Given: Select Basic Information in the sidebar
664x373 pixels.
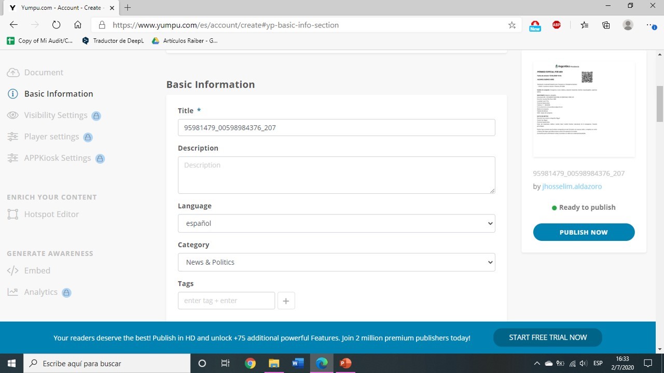Looking at the screenshot, I should point(59,94).
